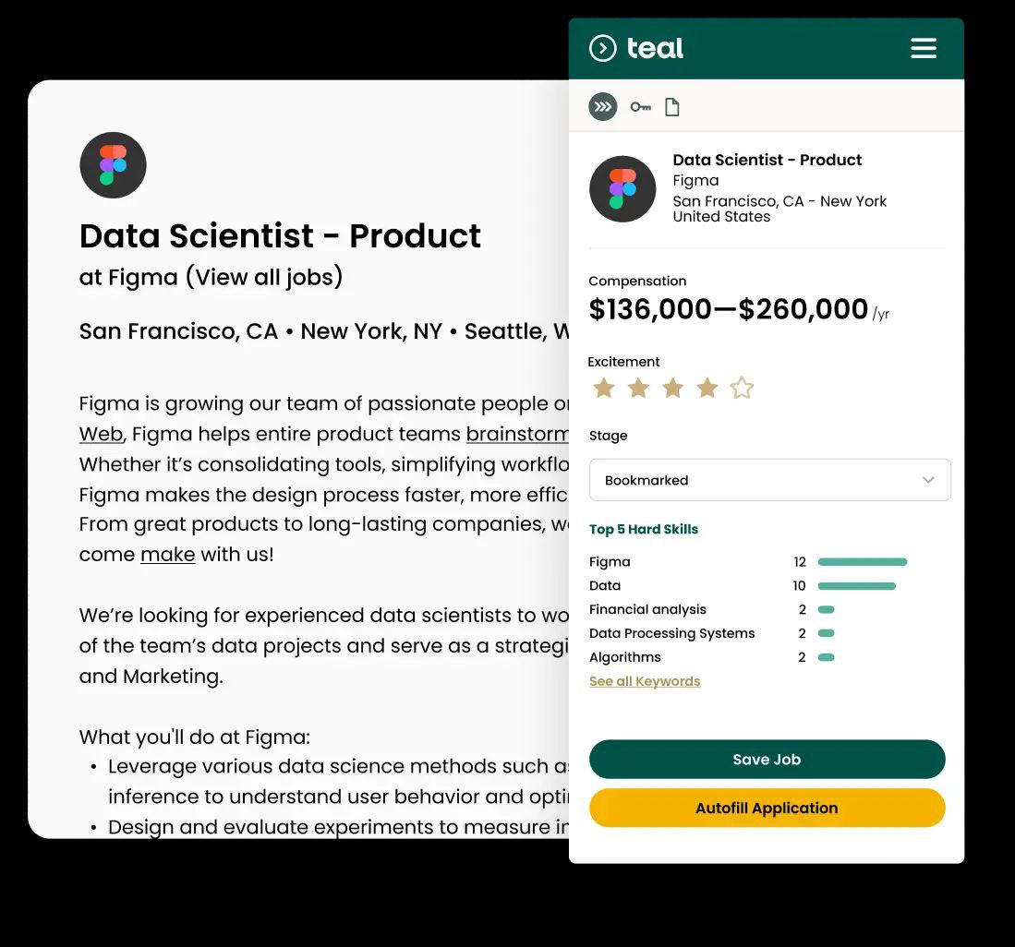Open the resume document icon
Viewport: 1015px width, 947px height.
[671, 106]
